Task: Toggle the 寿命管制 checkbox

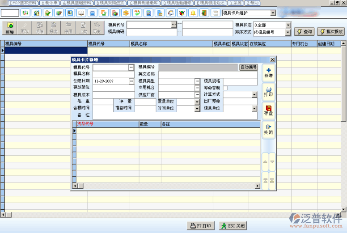Action: click(x=225, y=88)
